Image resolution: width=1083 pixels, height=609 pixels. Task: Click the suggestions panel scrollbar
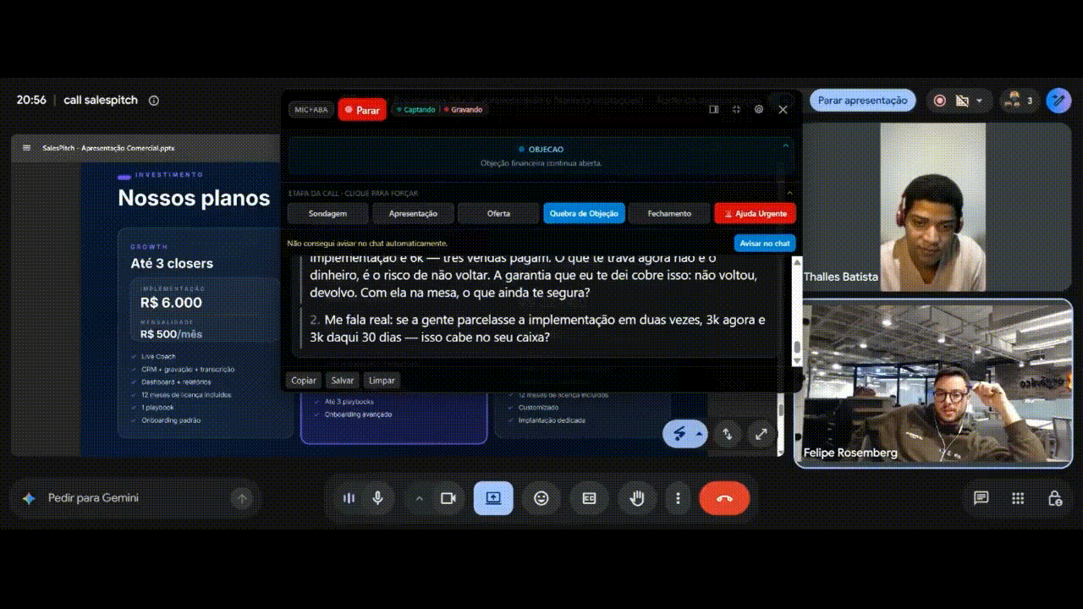(x=795, y=311)
